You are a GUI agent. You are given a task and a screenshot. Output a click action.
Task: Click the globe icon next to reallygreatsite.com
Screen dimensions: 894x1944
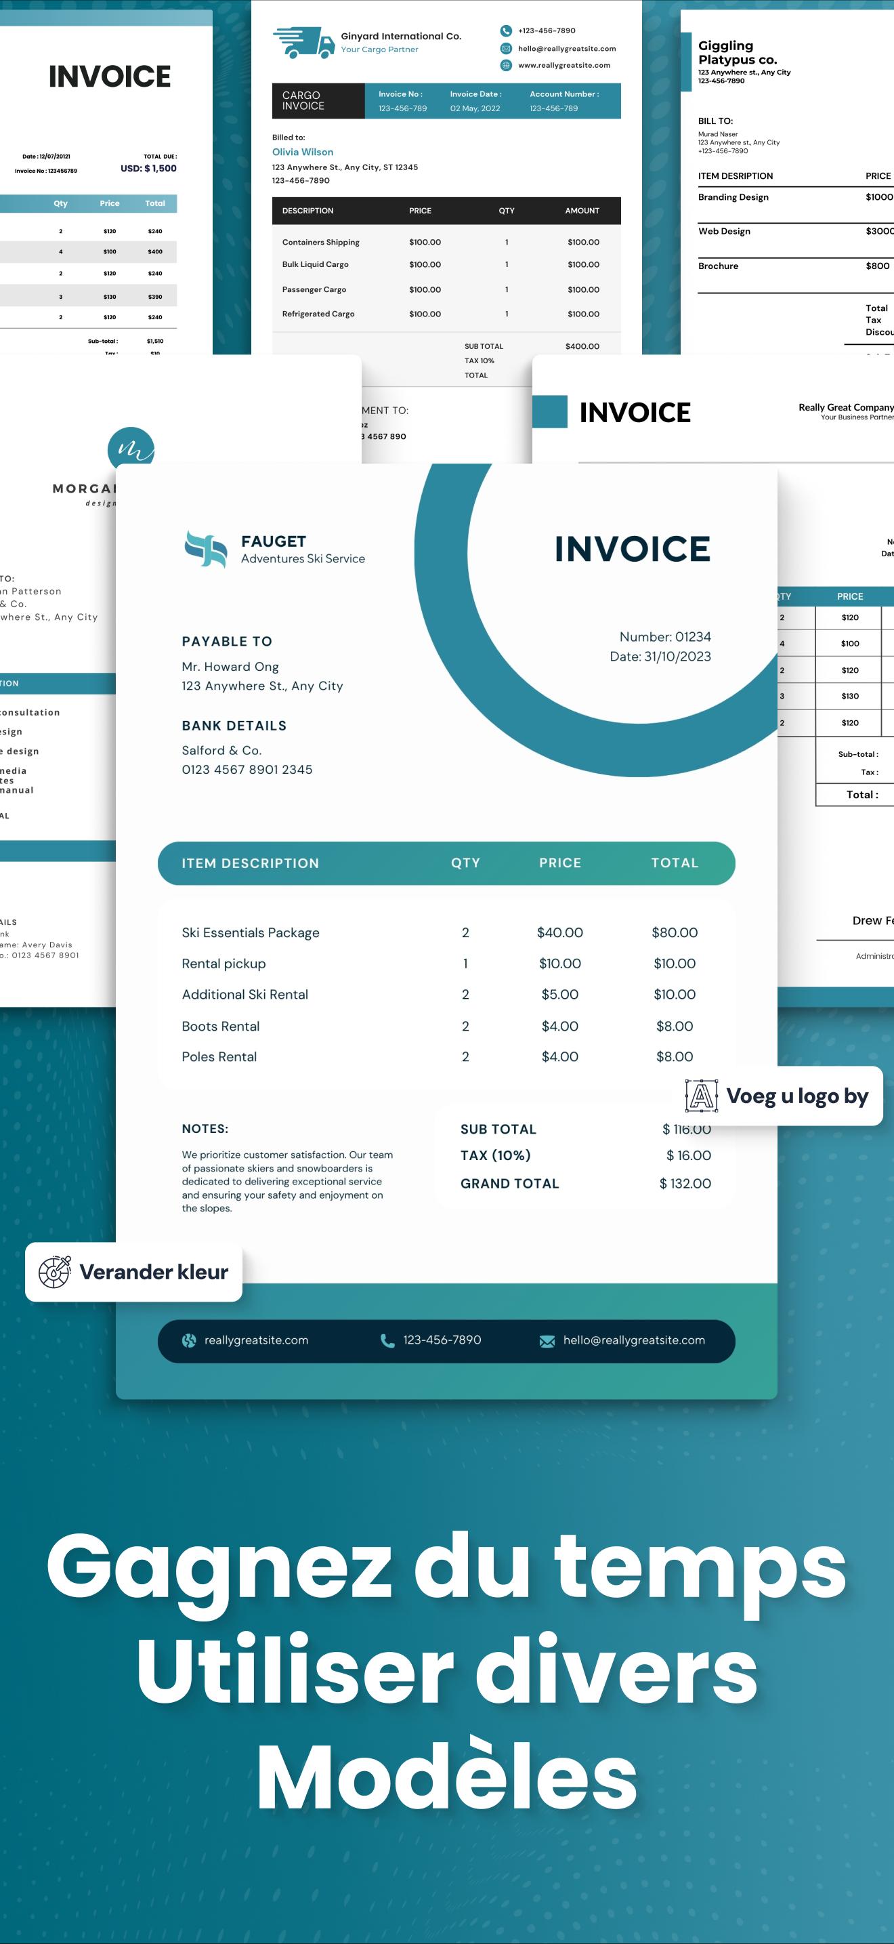(190, 1340)
